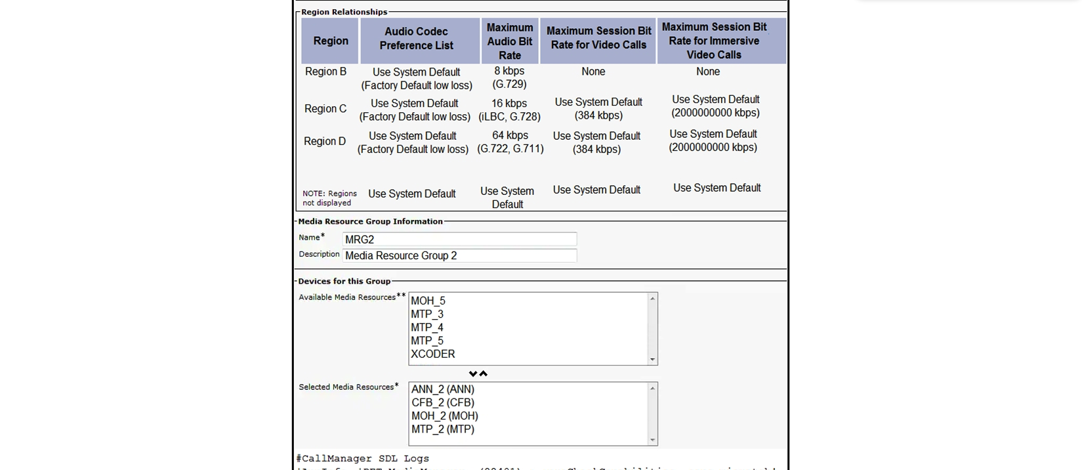
Task: Select MTP_4 in Available Media Resources
Action: (427, 328)
